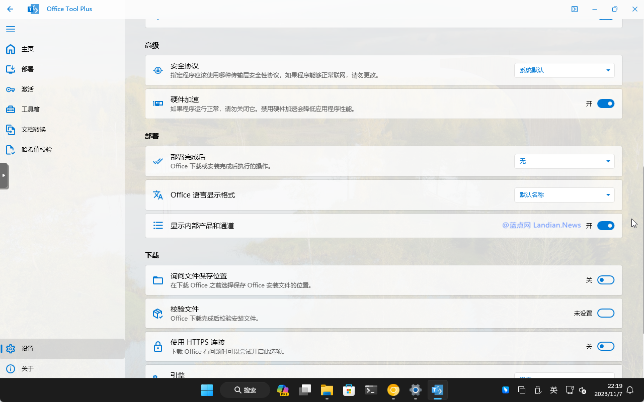Click the back arrow in title bar

click(10, 9)
